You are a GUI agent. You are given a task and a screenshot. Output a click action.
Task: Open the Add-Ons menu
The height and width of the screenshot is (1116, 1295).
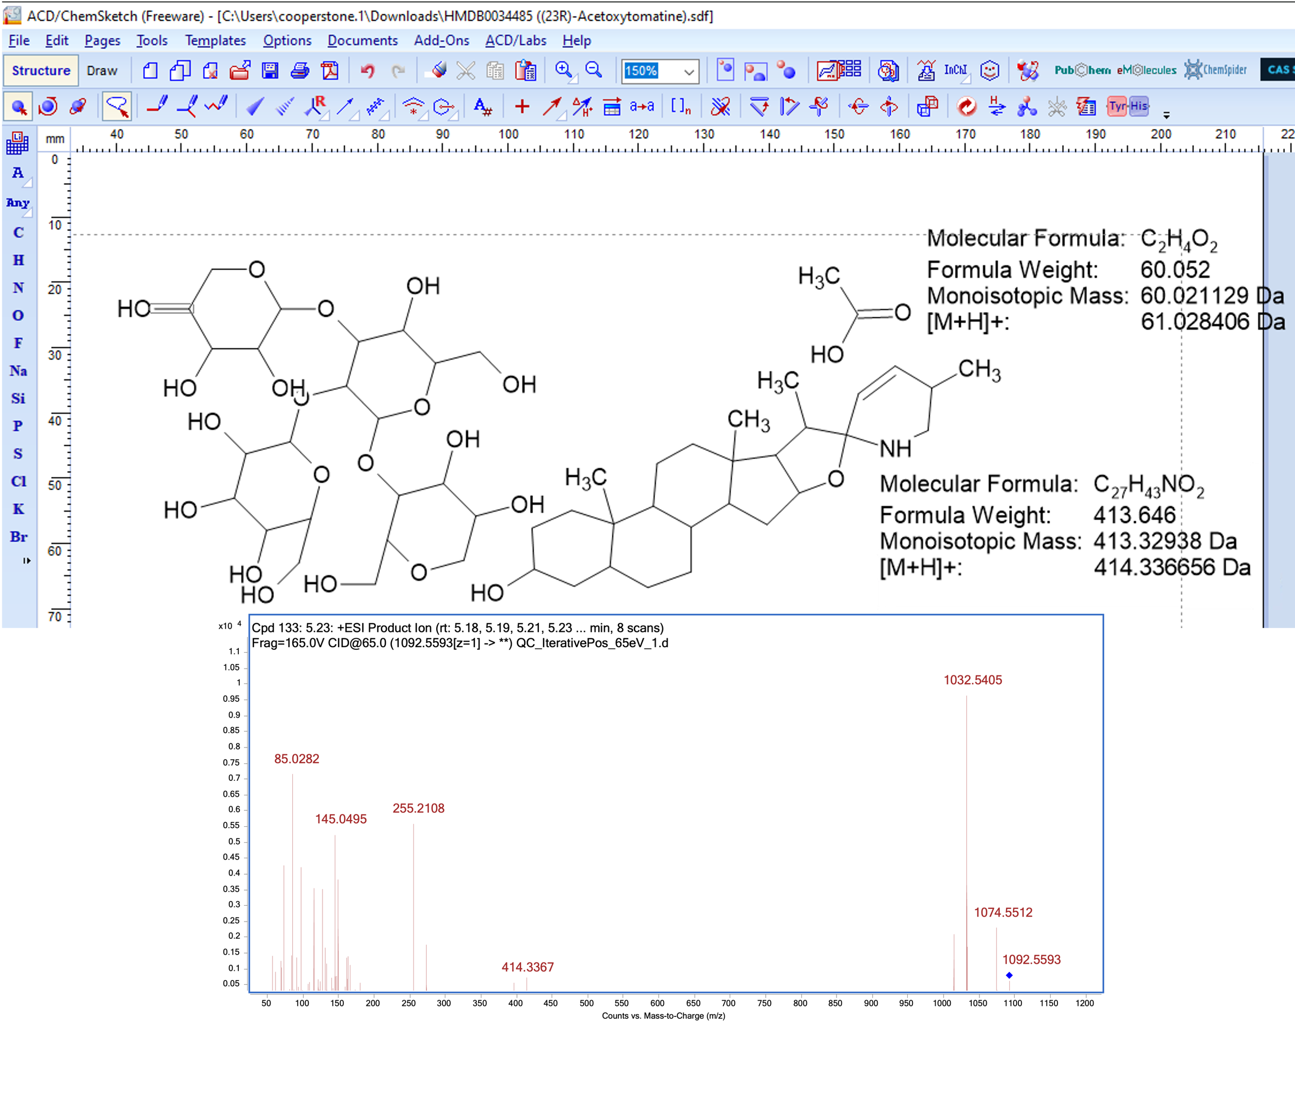pos(441,41)
